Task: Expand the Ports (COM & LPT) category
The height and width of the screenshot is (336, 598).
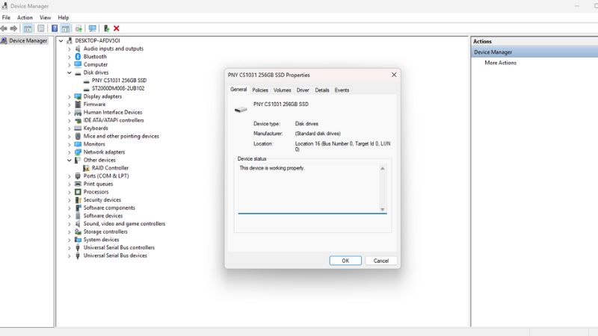Action: click(70, 176)
